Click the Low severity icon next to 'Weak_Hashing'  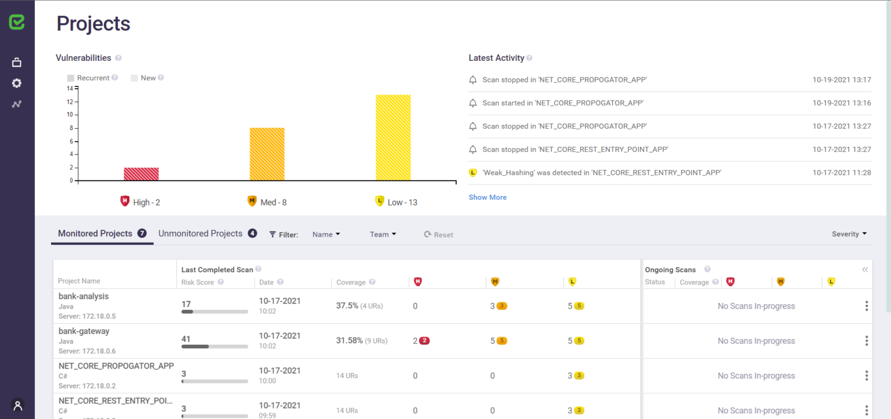(473, 172)
